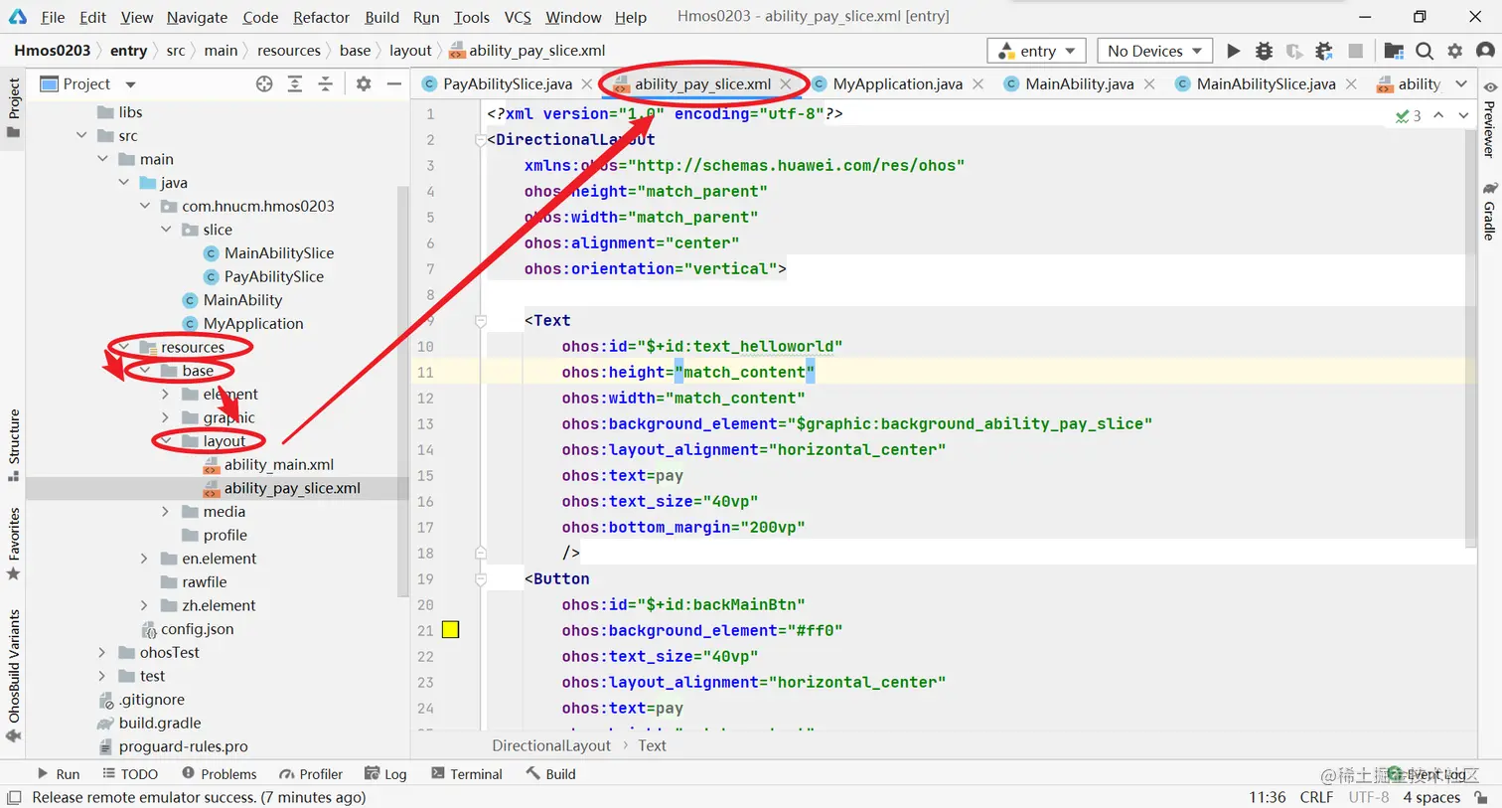Toggle the Project side tab

(x=13, y=107)
